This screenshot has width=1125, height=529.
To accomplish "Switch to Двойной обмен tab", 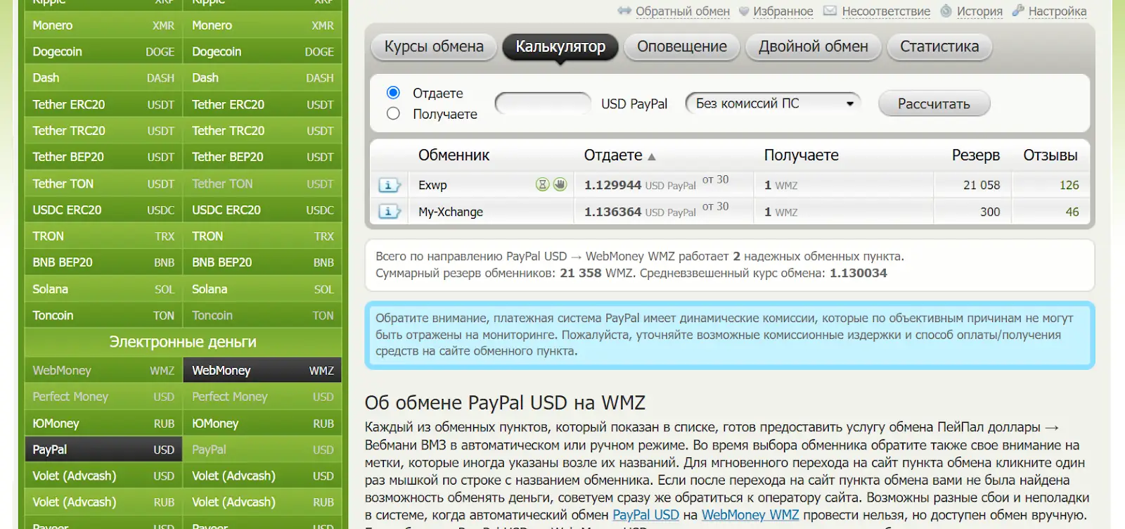I will tap(814, 46).
